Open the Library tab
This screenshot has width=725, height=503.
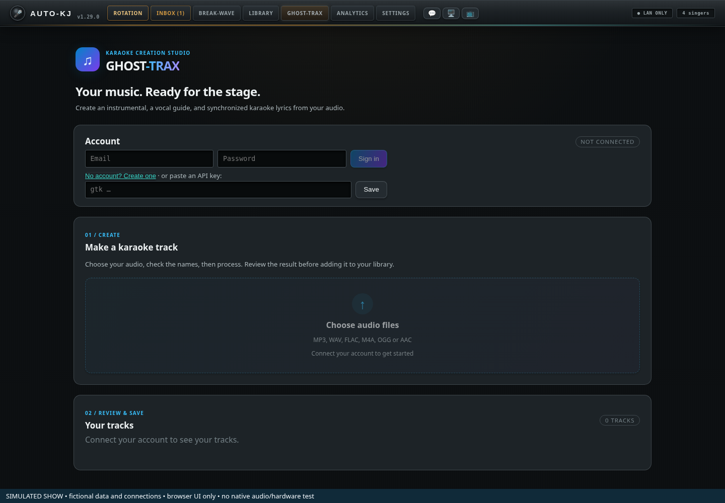click(x=261, y=13)
